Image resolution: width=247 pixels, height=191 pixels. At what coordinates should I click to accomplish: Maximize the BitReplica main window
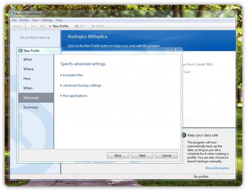(x=220, y=13)
